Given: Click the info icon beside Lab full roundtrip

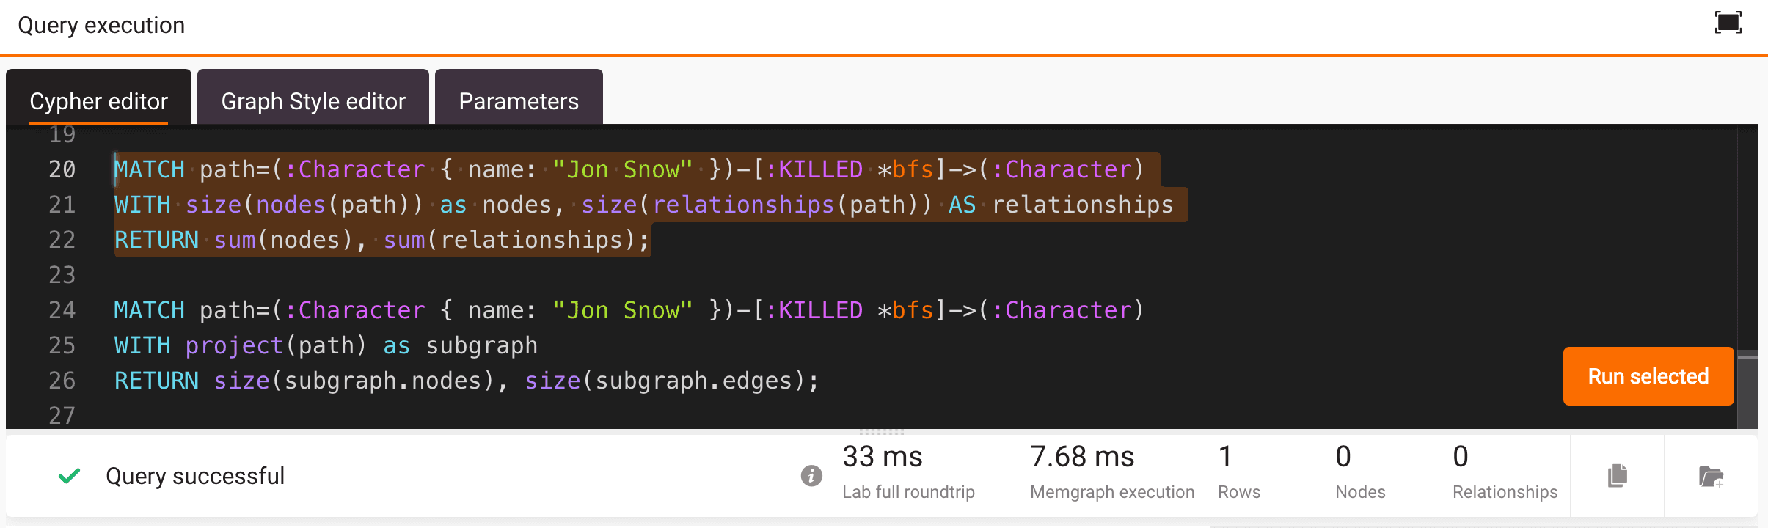Looking at the screenshot, I should point(811,476).
